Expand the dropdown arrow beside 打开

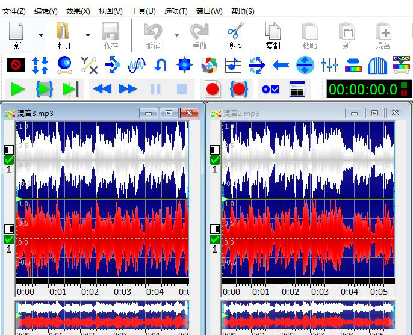(88, 35)
